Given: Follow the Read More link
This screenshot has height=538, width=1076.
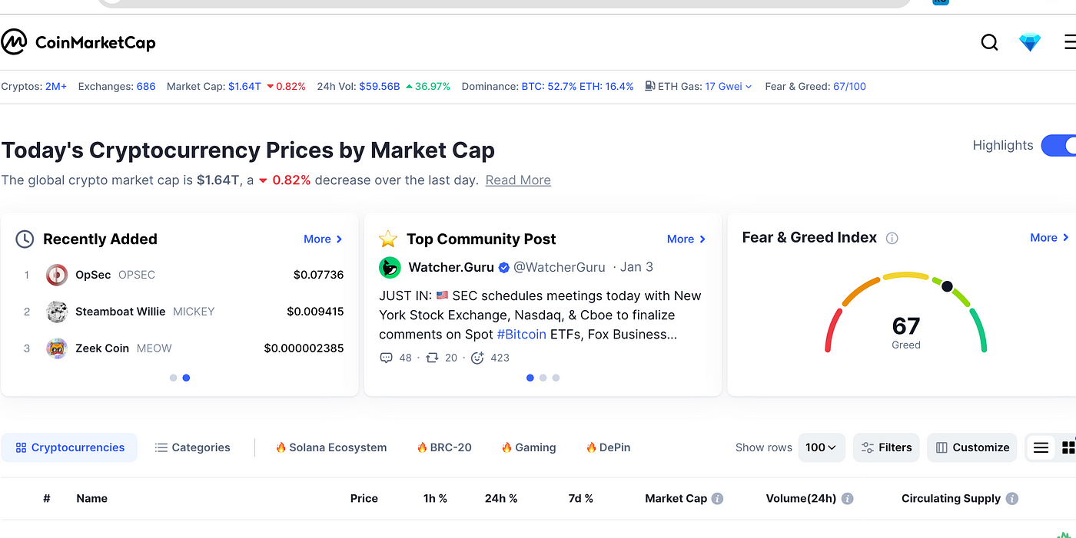Looking at the screenshot, I should coord(518,180).
